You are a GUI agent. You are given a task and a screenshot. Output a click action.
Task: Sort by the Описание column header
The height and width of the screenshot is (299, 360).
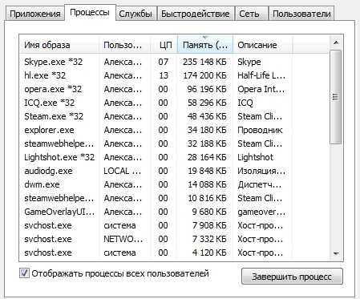pos(263,45)
